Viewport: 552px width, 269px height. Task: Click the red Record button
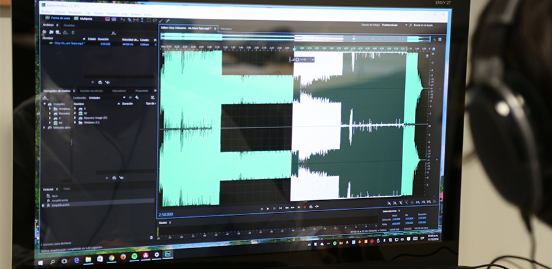(305, 207)
